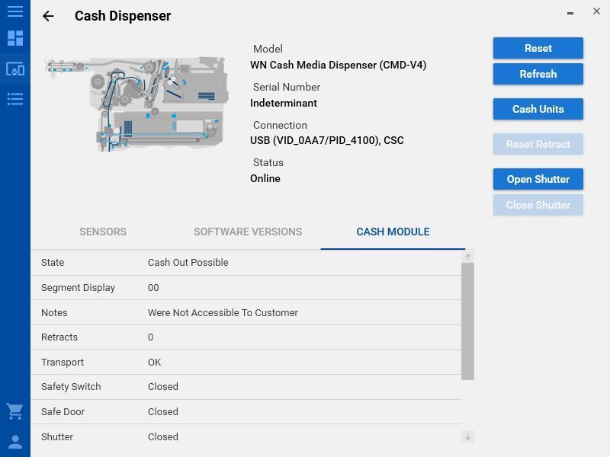Screen dimensions: 610x457
Task: Click the Open Shutter button
Action: pos(538,179)
